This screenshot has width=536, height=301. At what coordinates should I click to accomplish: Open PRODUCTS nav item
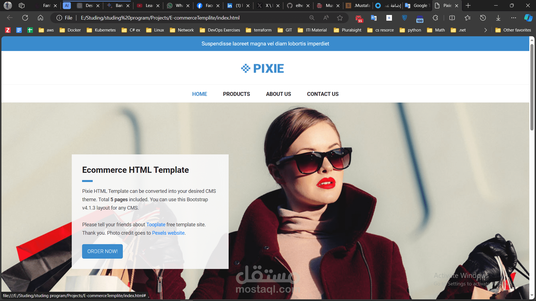236,94
